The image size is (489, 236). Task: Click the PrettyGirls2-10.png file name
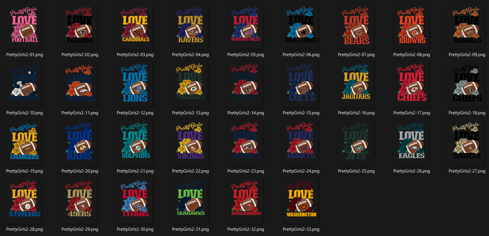pyautogui.click(x=24, y=113)
